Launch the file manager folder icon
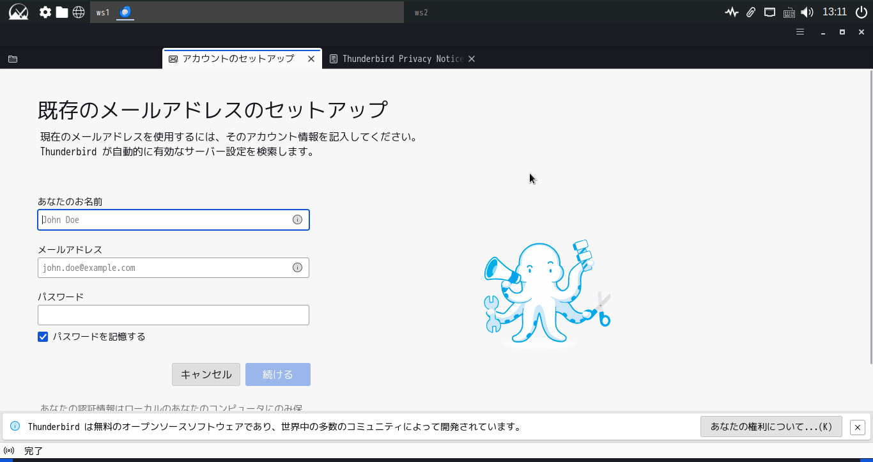This screenshot has height=462, width=873. click(62, 12)
